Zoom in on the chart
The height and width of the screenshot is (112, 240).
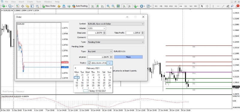point(108,6)
